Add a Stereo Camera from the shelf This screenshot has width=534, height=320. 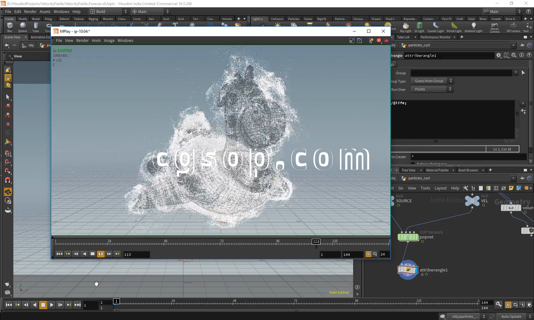point(494,28)
